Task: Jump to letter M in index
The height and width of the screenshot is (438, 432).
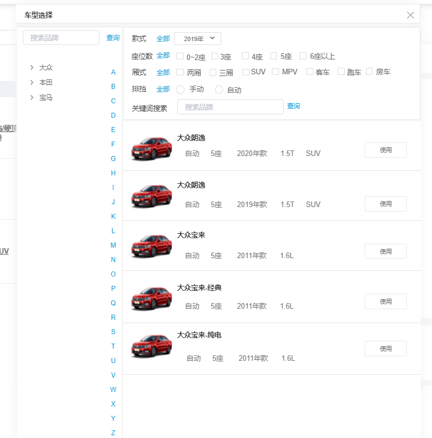Action: [113, 245]
